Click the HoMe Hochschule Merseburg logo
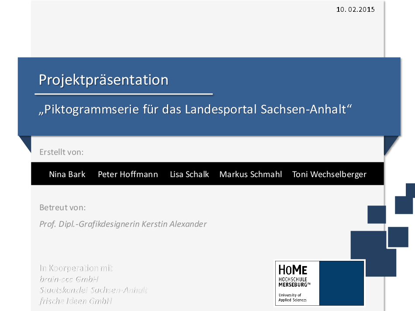The height and width of the screenshot is (311, 415). coord(297,283)
